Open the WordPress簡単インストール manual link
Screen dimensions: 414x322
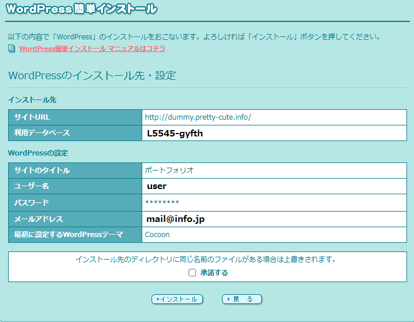pos(92,49)
